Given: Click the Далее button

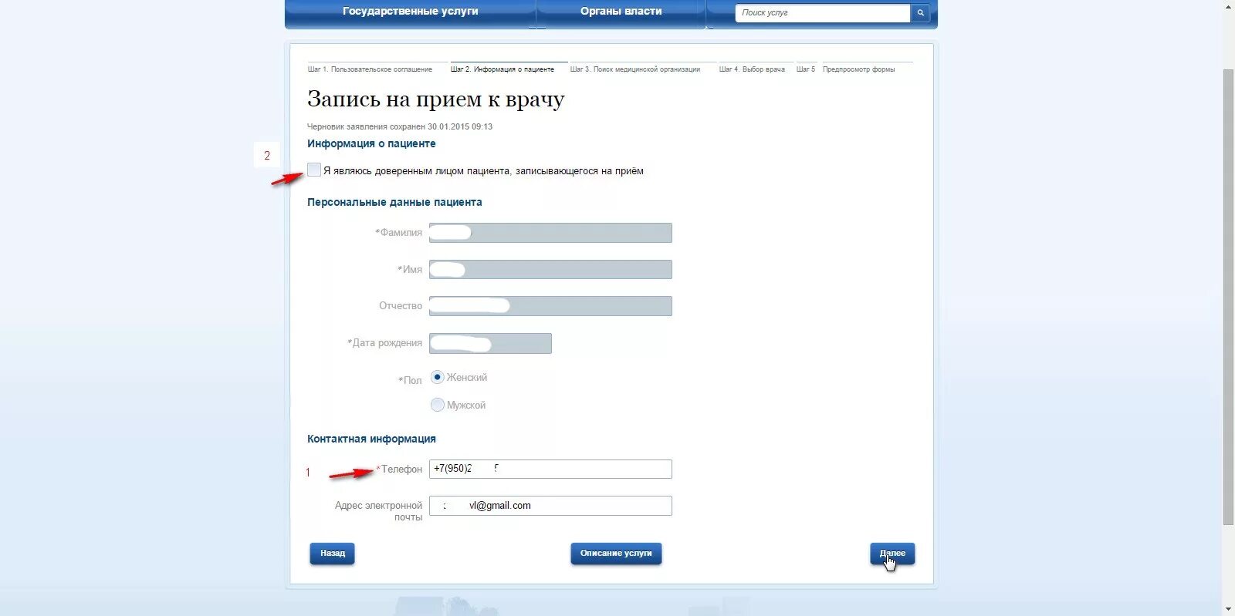Looking at the screenshot, I should click(x=892, y=554).
